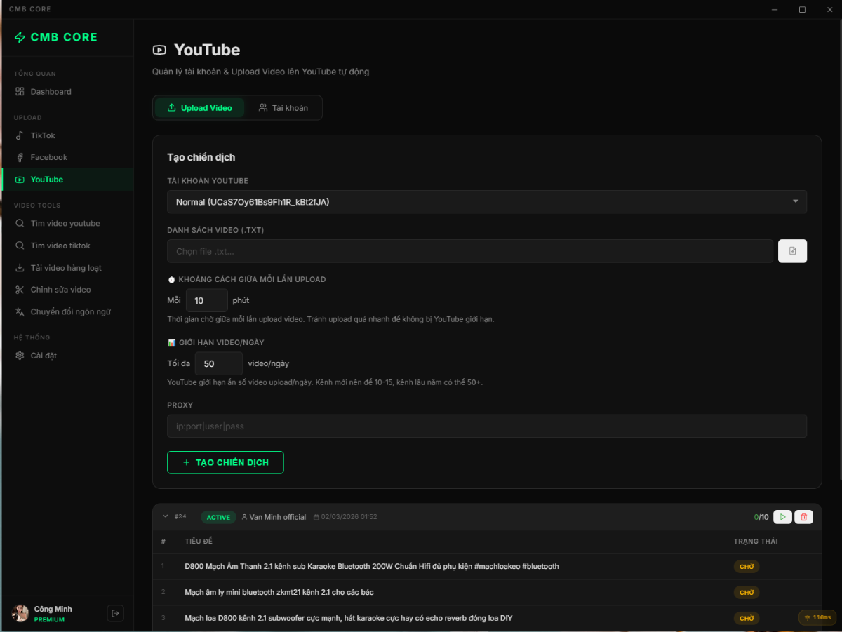Go to Dashboard from the sidebar
The width and height of the screenshot is (842, 632).
click(51, 91)
